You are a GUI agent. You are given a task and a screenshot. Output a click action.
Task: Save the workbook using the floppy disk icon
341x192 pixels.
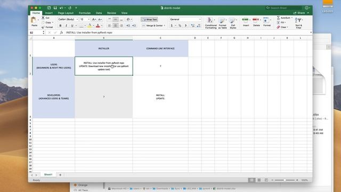click(x=55, y=8)
